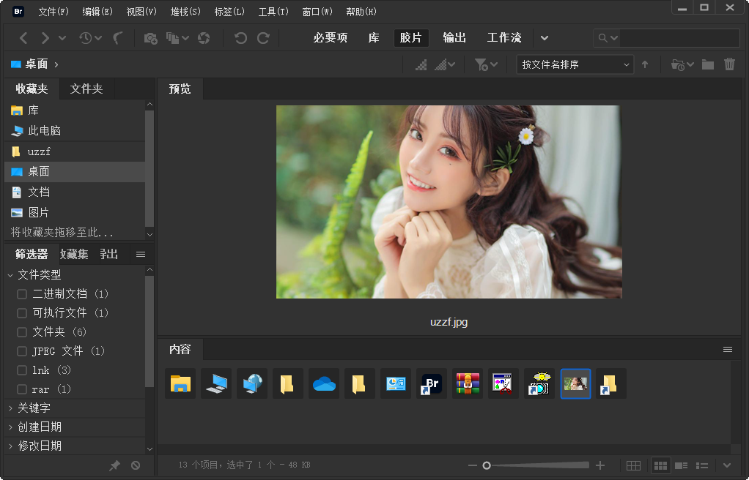749x480 pixels.
Task: Enable the rar file type filter
Action: tap(21, 389)
